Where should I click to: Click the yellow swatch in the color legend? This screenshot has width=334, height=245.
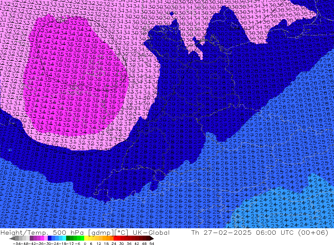(x=86, y=238)
